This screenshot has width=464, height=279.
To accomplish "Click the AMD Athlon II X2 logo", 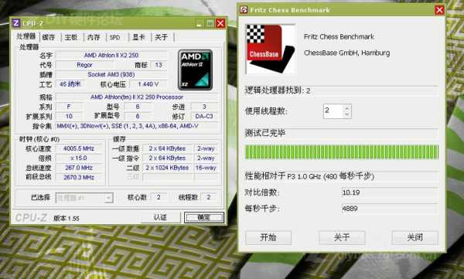I will 196,70.
